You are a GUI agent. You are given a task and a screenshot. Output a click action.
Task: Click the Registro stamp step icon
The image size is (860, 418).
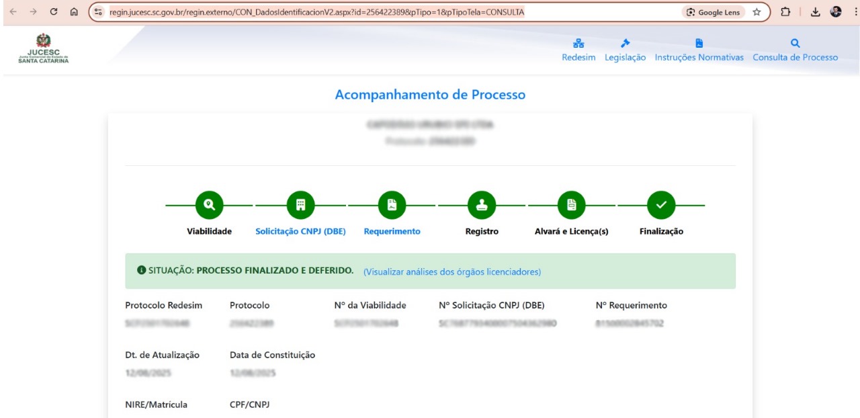(482, 205)
